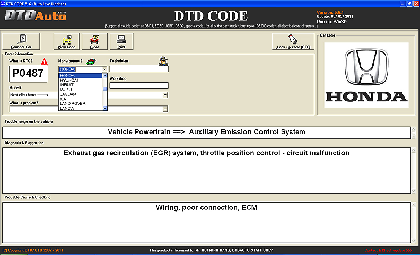The width and height of the screenshot is (420, 255).
Task: Open the Model dropdown arrow
Action: (x=165, y=95)
